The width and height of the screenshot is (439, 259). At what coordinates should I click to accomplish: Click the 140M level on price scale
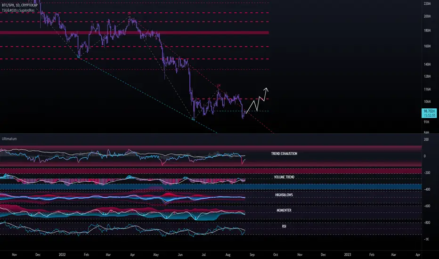427,65
